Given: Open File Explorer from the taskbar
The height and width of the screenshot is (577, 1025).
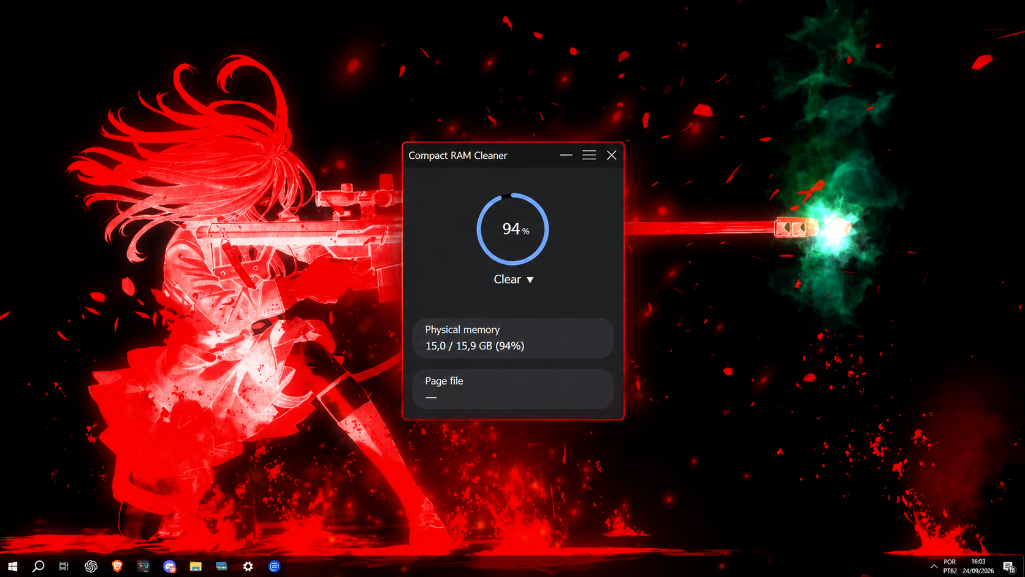Looking at the screenshot, I should (196, 566).
